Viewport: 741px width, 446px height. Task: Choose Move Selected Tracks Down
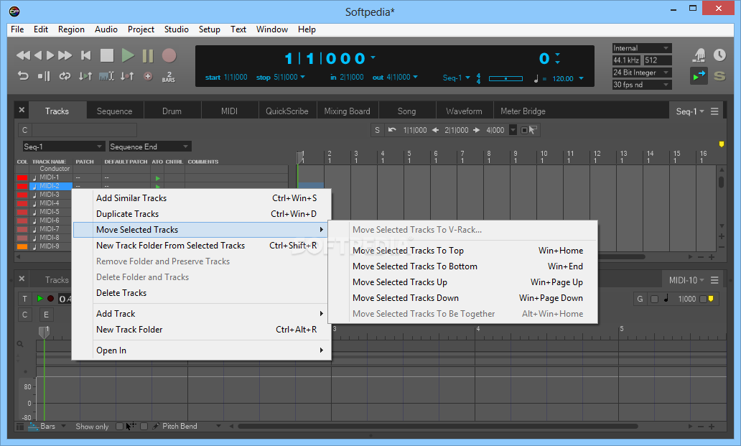tap(462, 298)
